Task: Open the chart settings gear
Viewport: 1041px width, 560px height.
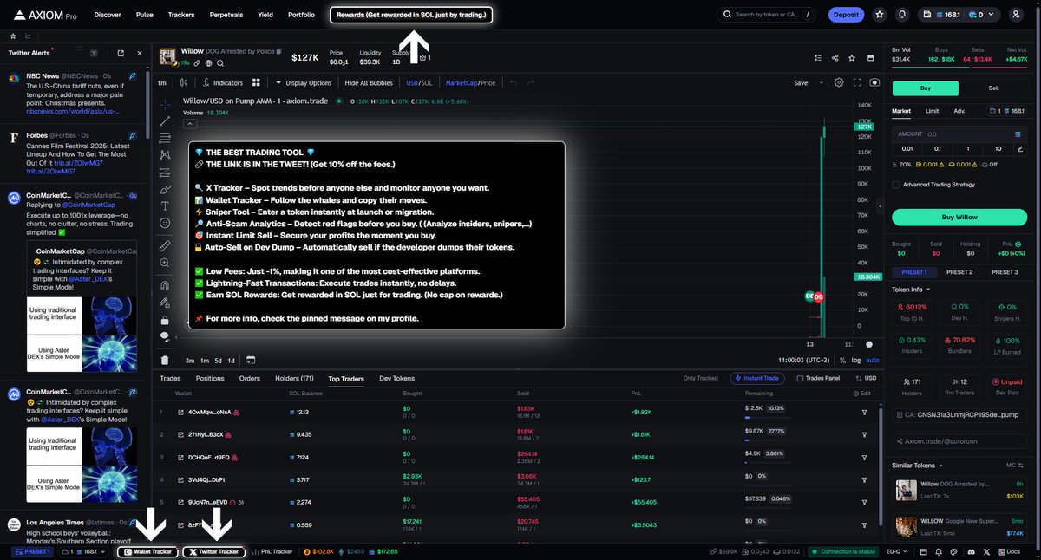Action: 839,82
